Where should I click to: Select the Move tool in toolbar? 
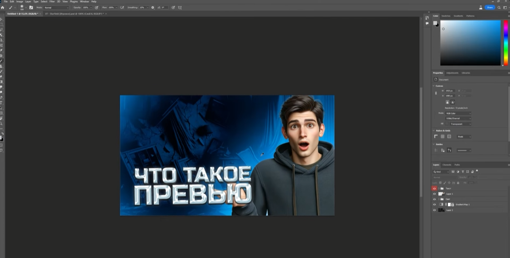click(x=2, y=19)
